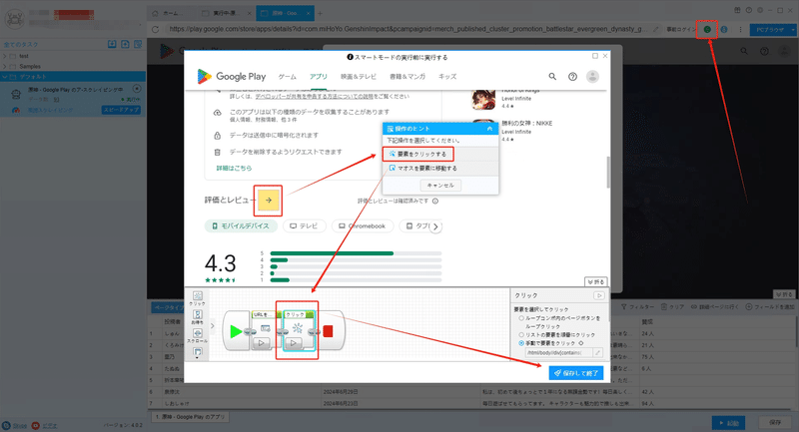Screen dimensions: 799x432
Task: Click the yellow arrow beside 評価とレビュー
Action: [269, 200]
